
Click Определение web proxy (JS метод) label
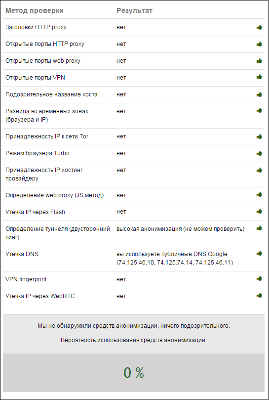coord(54,195)
